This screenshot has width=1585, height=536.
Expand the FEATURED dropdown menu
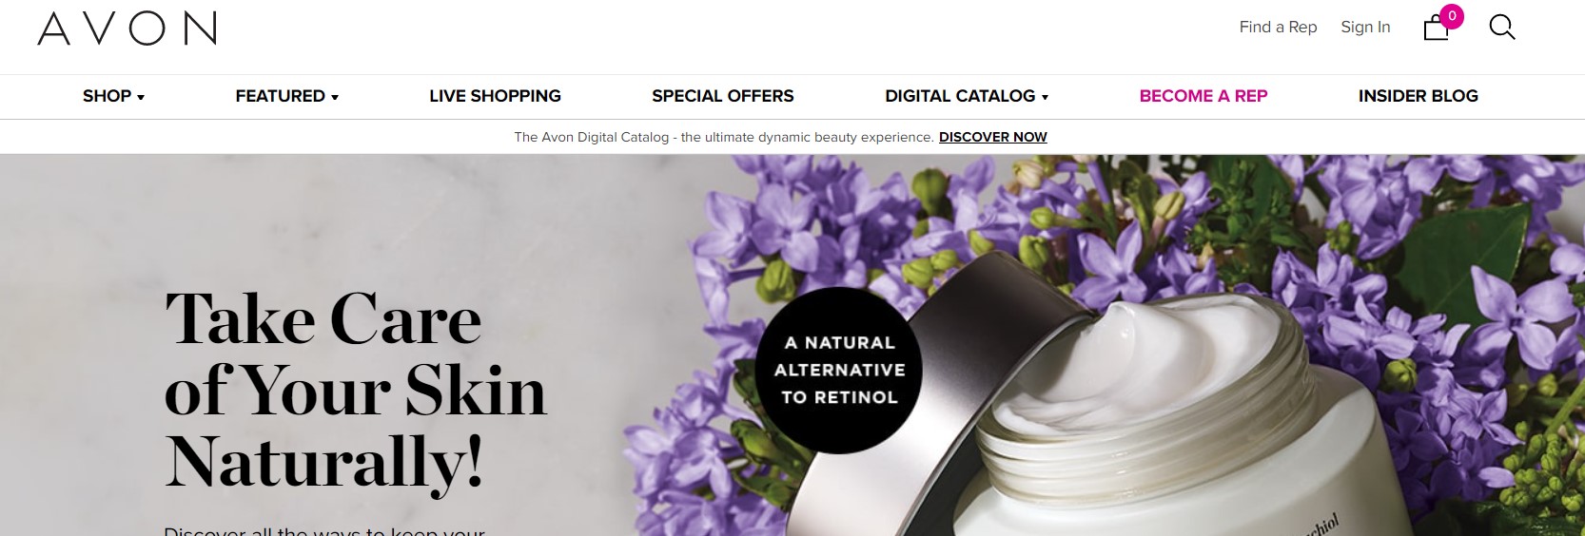[x=286, y=96]
